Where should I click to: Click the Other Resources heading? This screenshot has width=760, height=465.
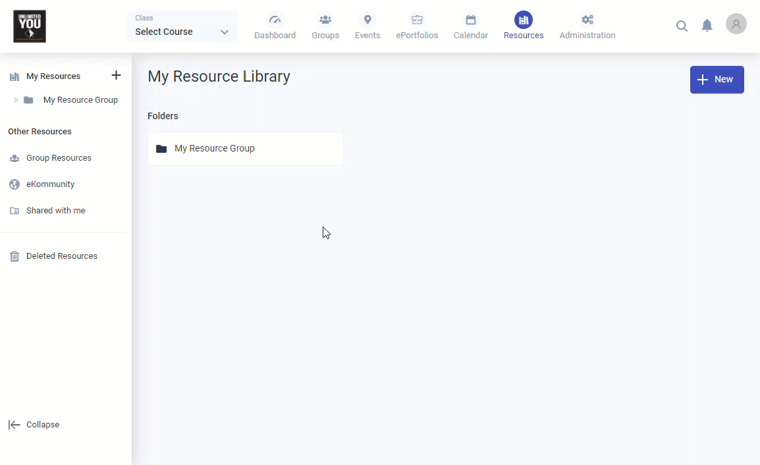point(40,132)
